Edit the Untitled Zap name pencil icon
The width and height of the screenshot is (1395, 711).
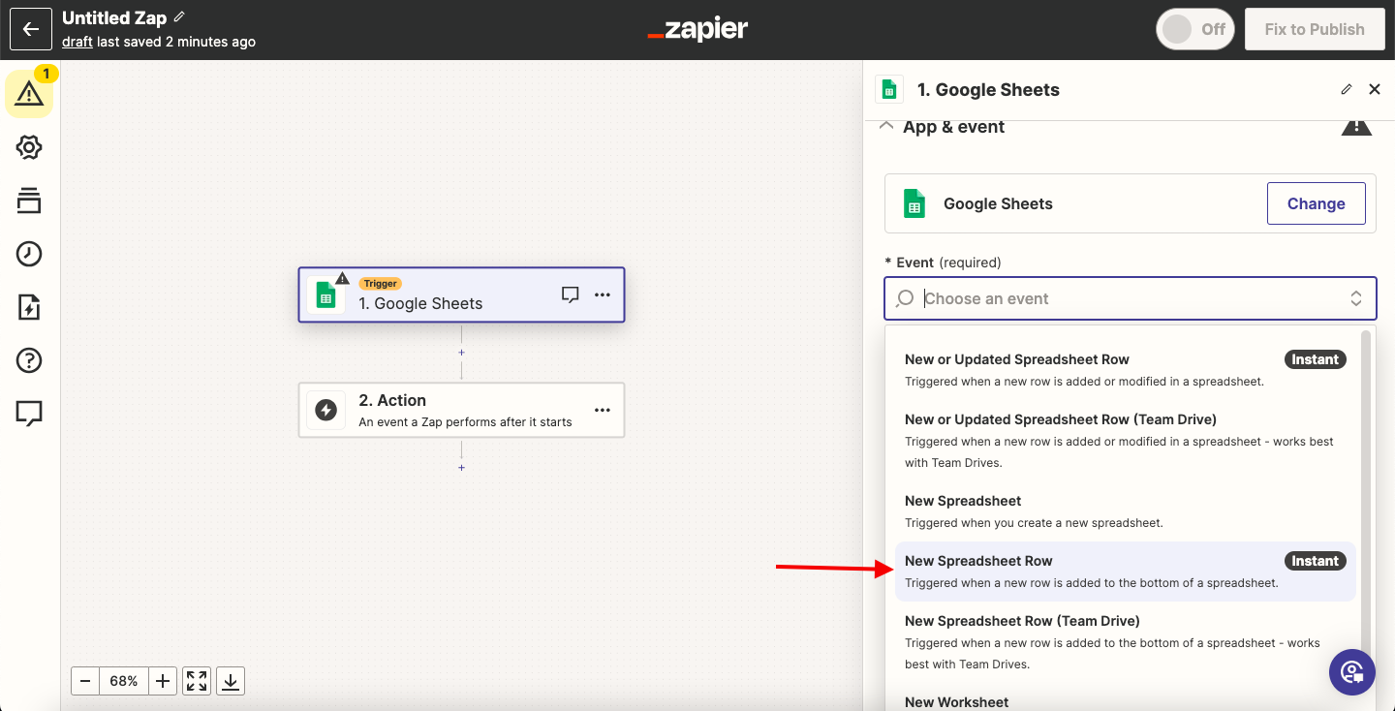(179, 17)
